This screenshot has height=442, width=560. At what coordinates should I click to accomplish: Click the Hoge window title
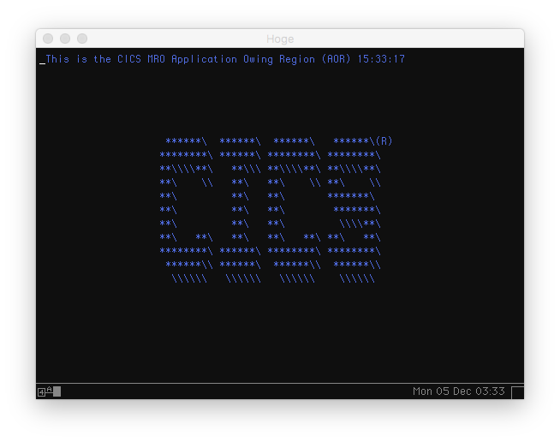click(280, 39)
